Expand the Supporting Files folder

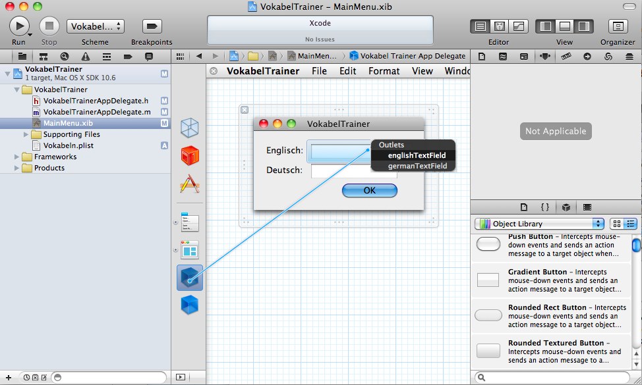tap(27, 134)
